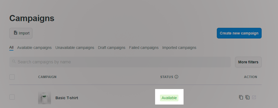Screen dimensions: 278x108
Task: Click the status info circle icon
Action: click(176, 77)
